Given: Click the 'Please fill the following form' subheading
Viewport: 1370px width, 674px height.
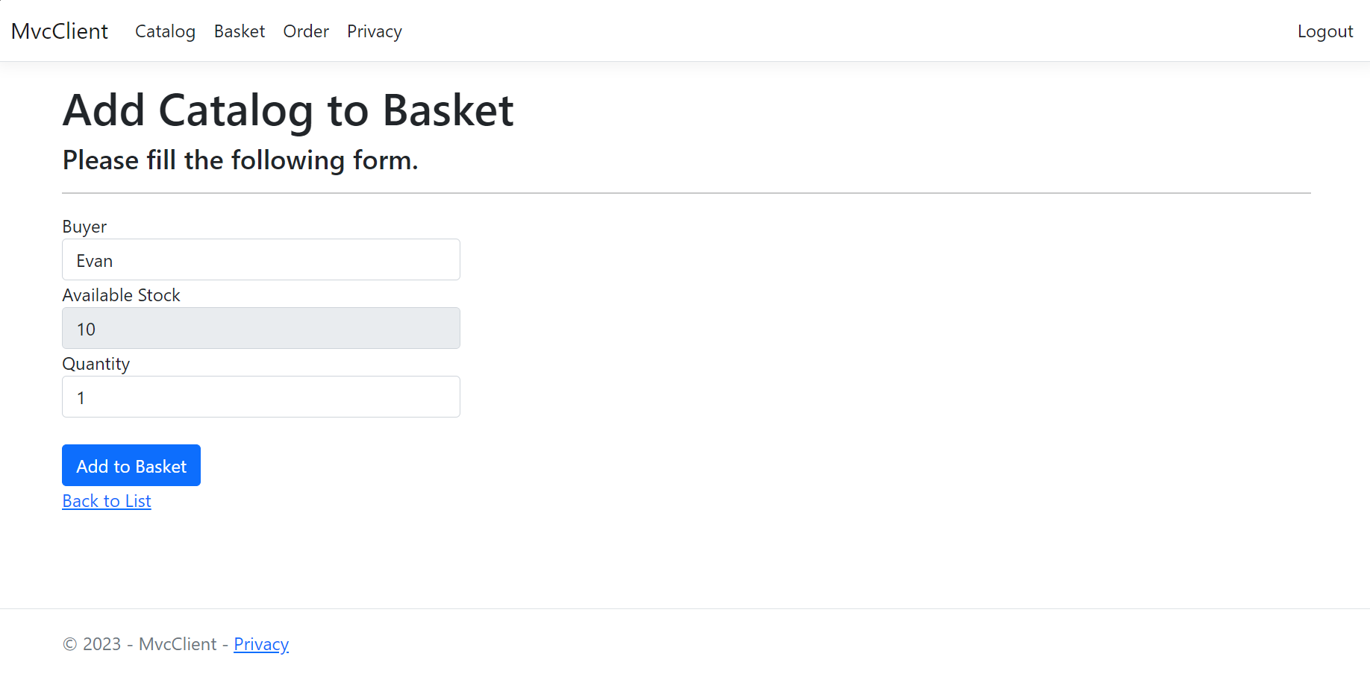Looking at the screenshot, I should point(240,160).
